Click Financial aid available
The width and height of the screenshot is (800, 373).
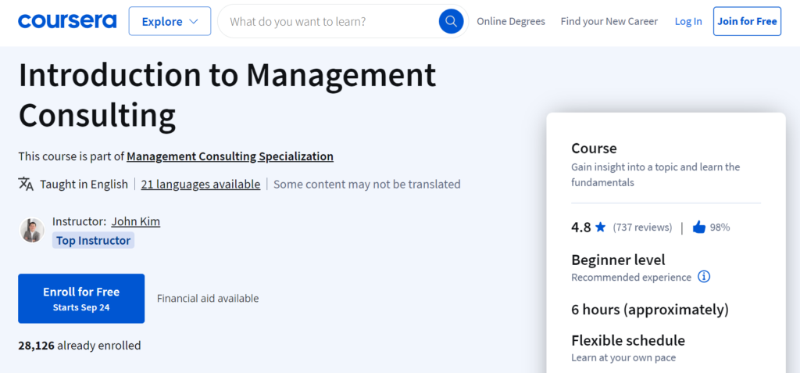pyautogui.click(x=208, y=299)
